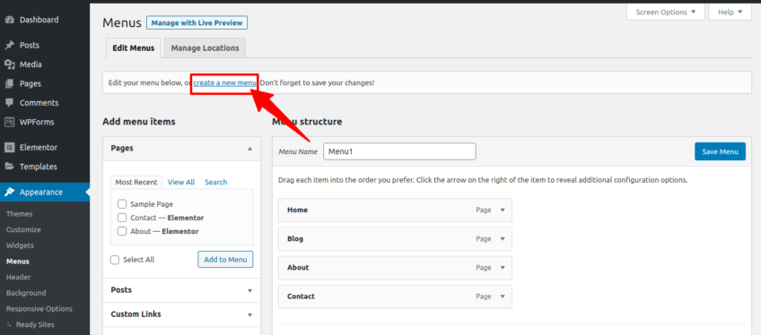Open Media via its sidebar icon
This screenshot has height=335, width=761.
coord(9,64)
